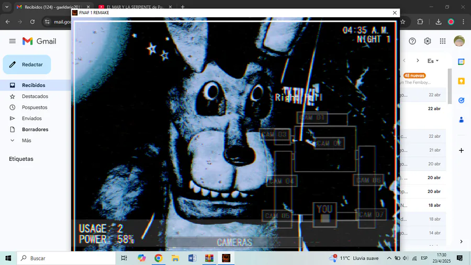Viewport: 471px width, 265px height.
Task: Open Gmail main menu hamburger icon
Action: [x=13, y=41]
